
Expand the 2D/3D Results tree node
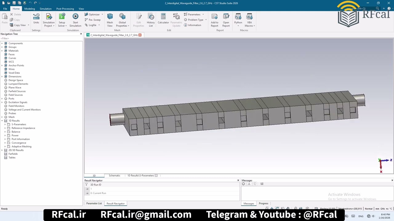pyautogui.click(x=2, y=150)
